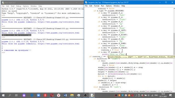Open Microsoft Word from taskbar
Screen dimensions: 175x98
[x=65, y=95]
